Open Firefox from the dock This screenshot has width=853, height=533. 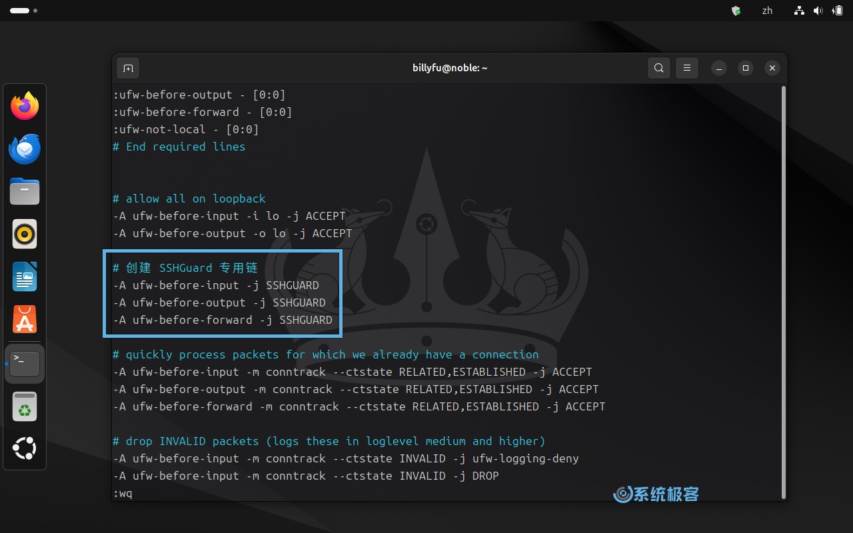25,106
